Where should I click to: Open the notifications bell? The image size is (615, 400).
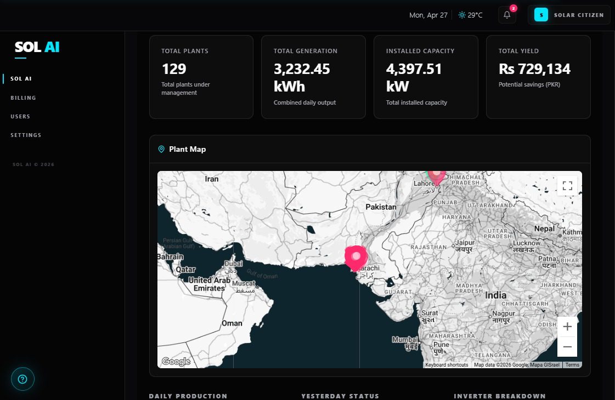tap(507, 15)
